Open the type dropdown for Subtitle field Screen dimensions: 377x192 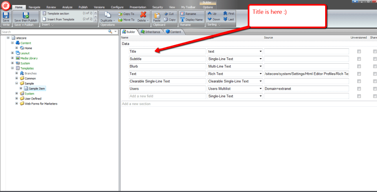click(261, 59)
